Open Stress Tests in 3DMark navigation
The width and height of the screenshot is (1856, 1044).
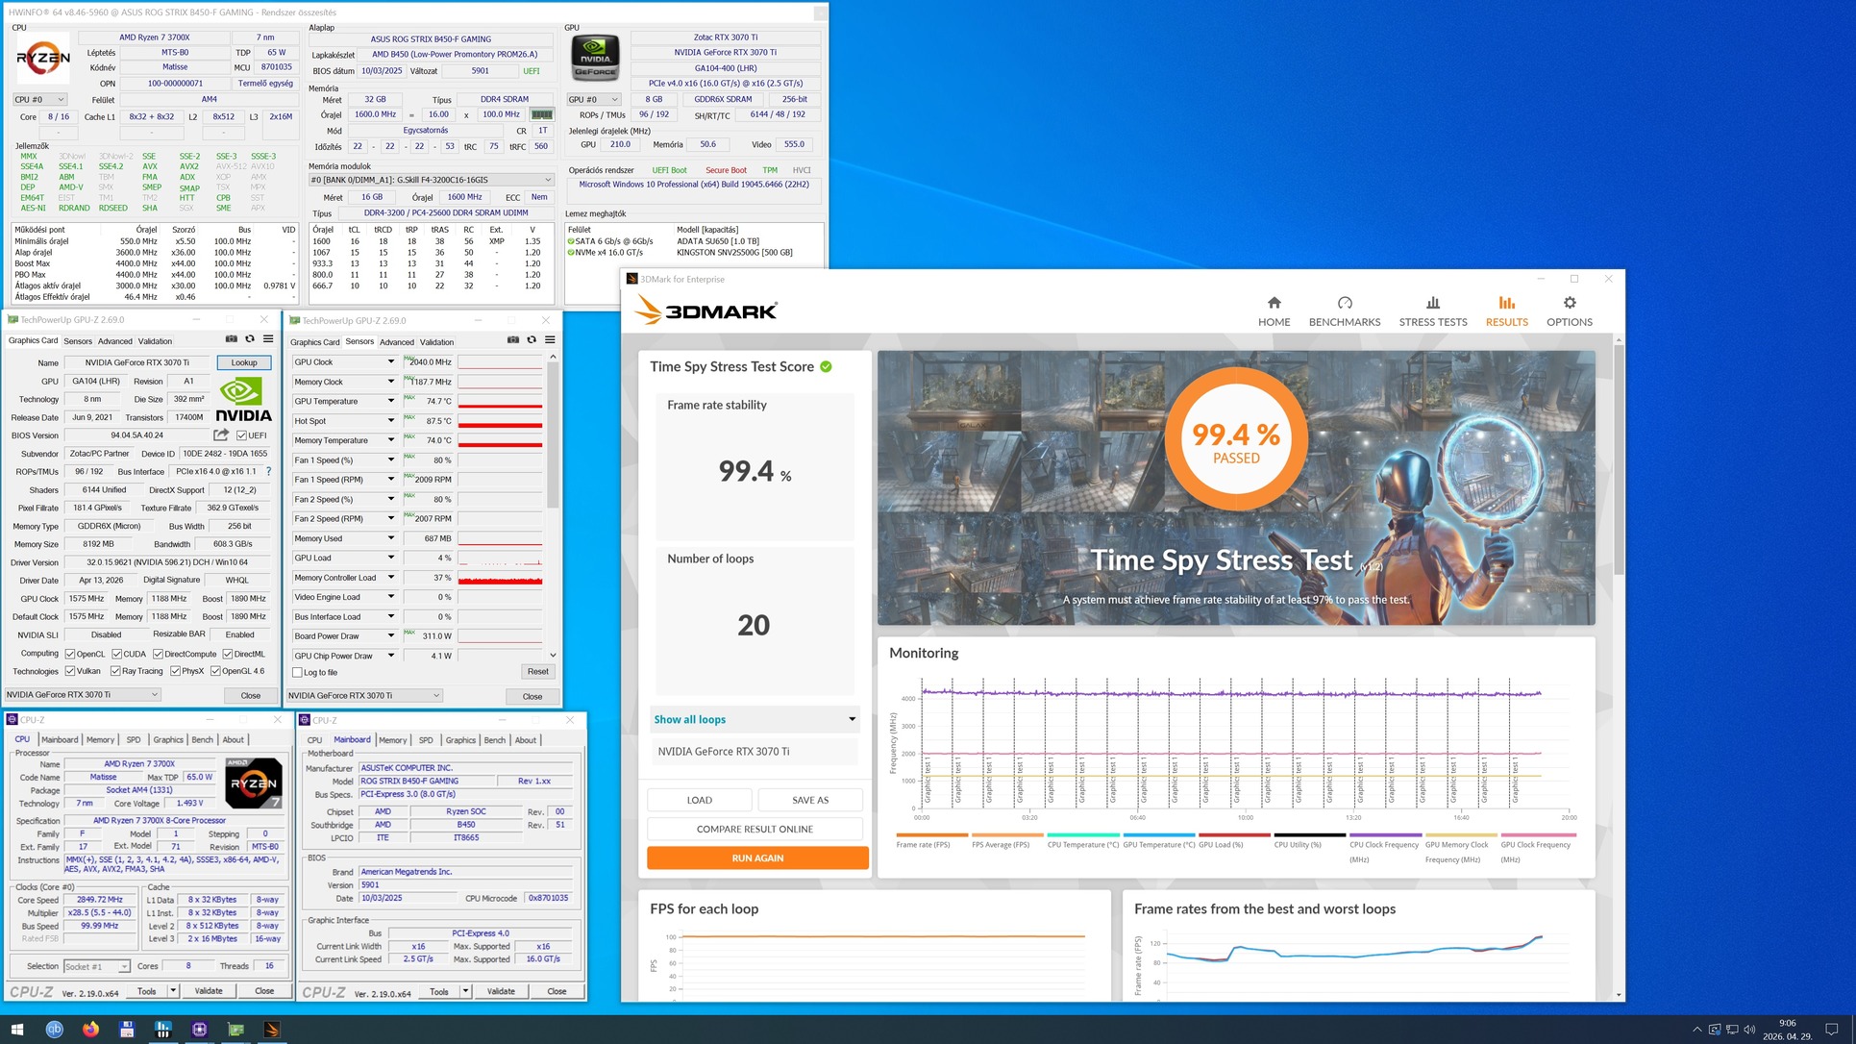click(1432, 311)
